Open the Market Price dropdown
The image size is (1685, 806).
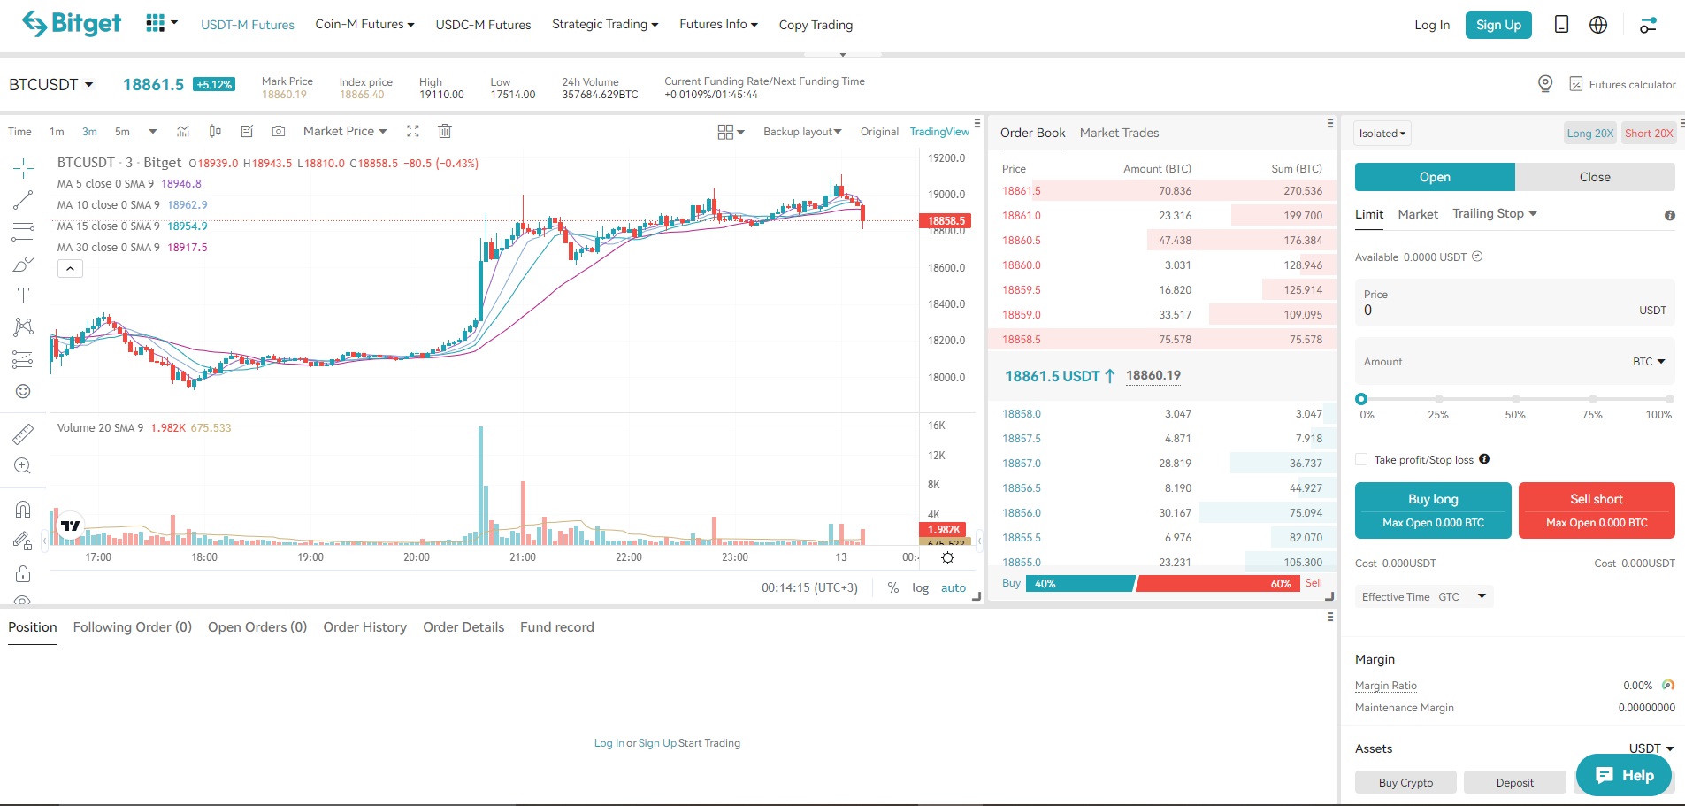pos(345,131)
